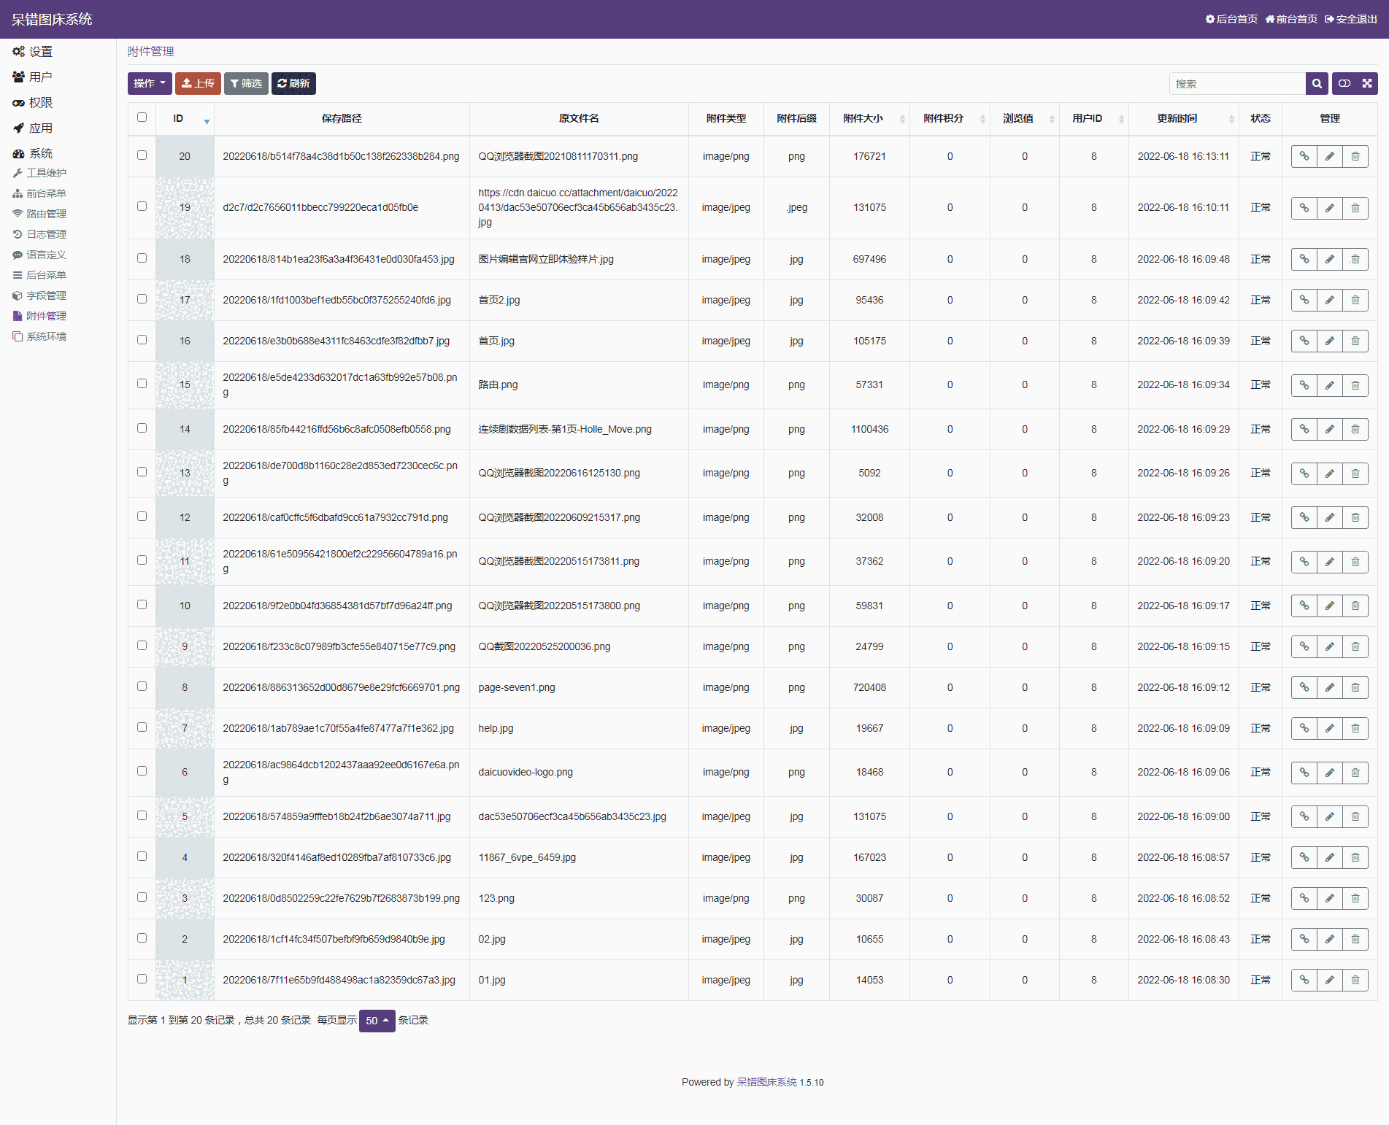Open the 呆错图床系统 footer link
Screen dimensions: 1389x1125
[766, 1082]
